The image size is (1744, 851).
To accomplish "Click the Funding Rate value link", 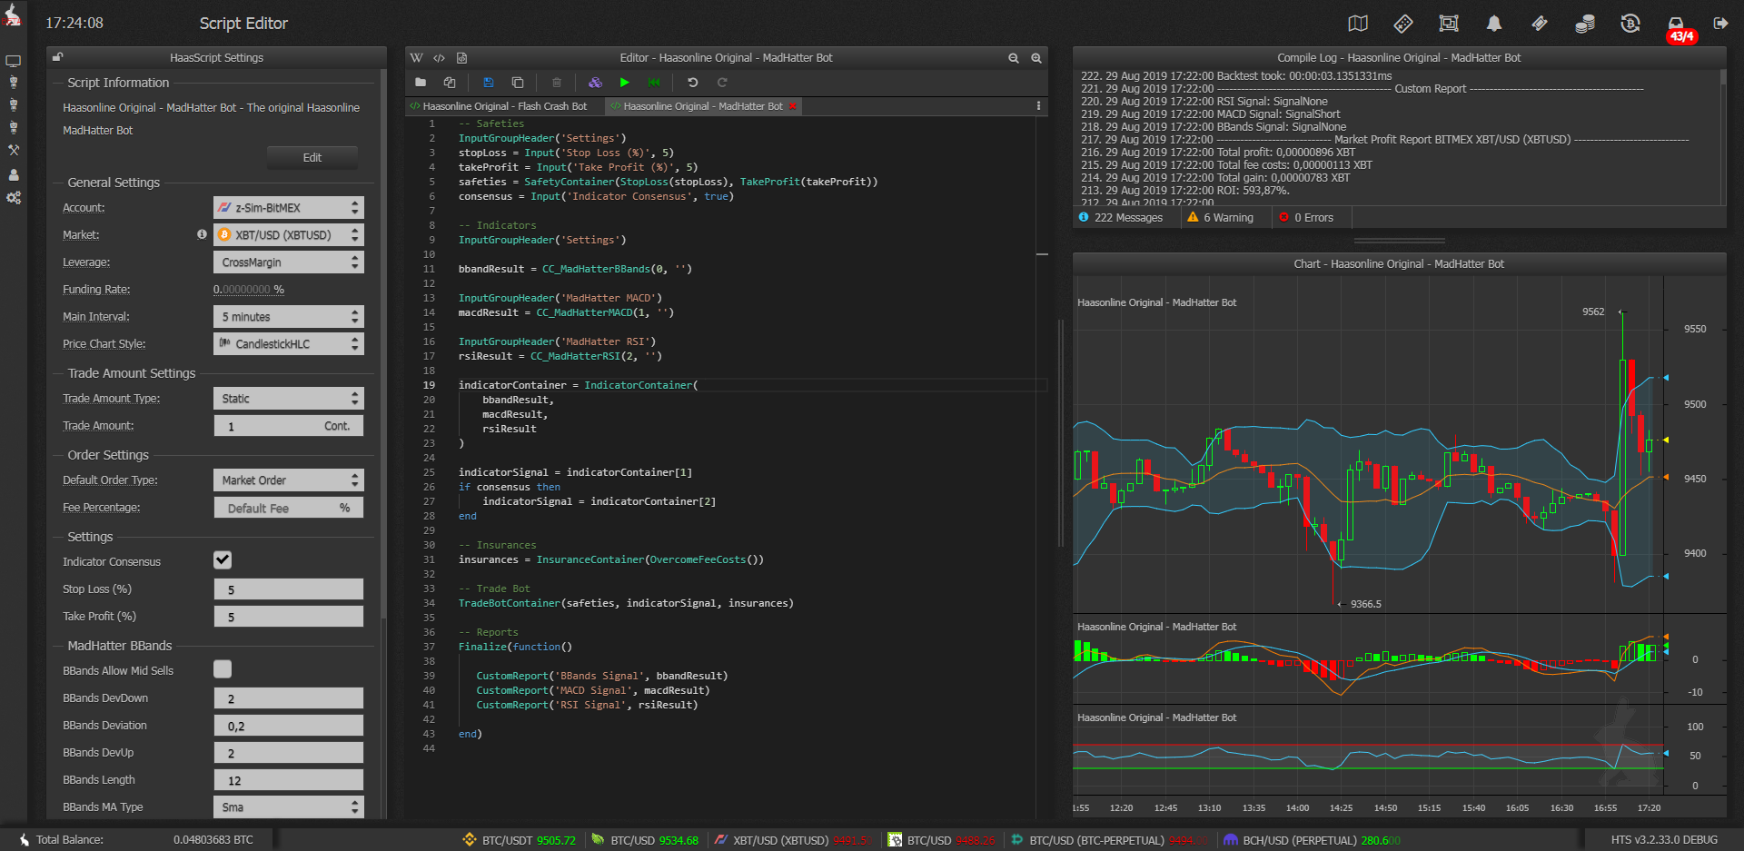I will click(x=249, y=290).
